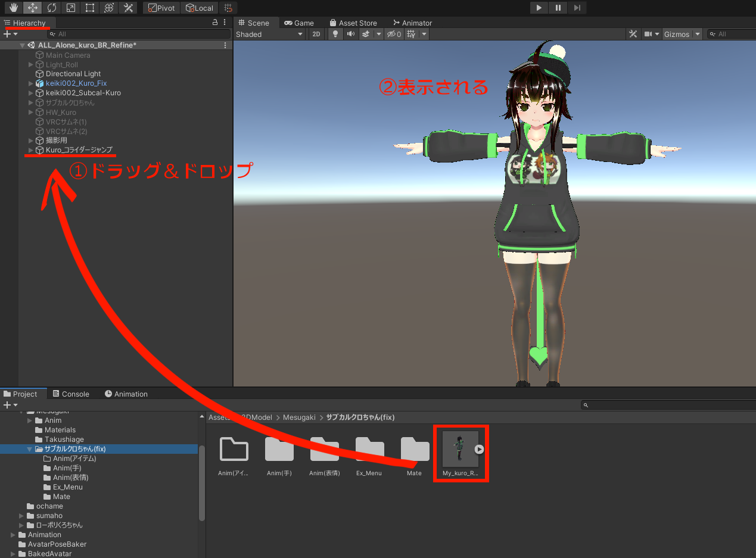Select the Move tool
The image size is (756, 558).
(x=33, y=8)
